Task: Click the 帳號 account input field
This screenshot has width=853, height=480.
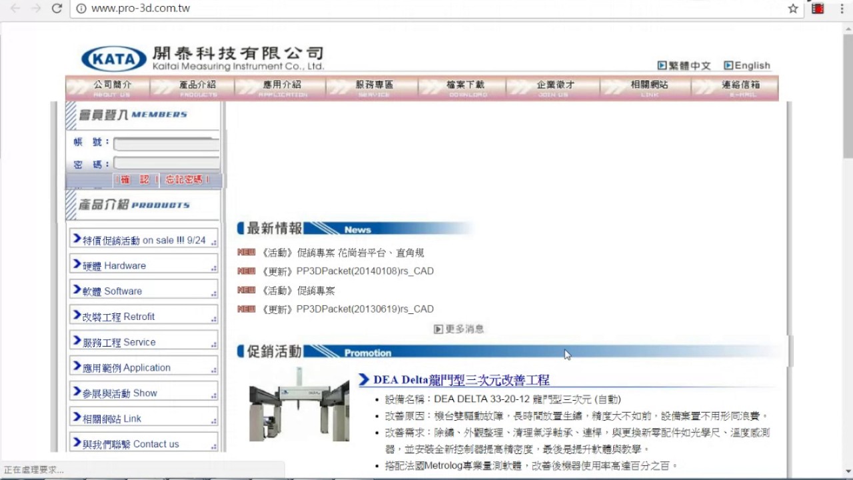Action: [x=167, y=144]
